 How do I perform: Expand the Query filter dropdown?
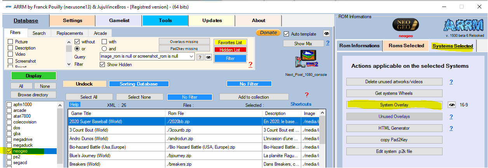tap(191, 57)
